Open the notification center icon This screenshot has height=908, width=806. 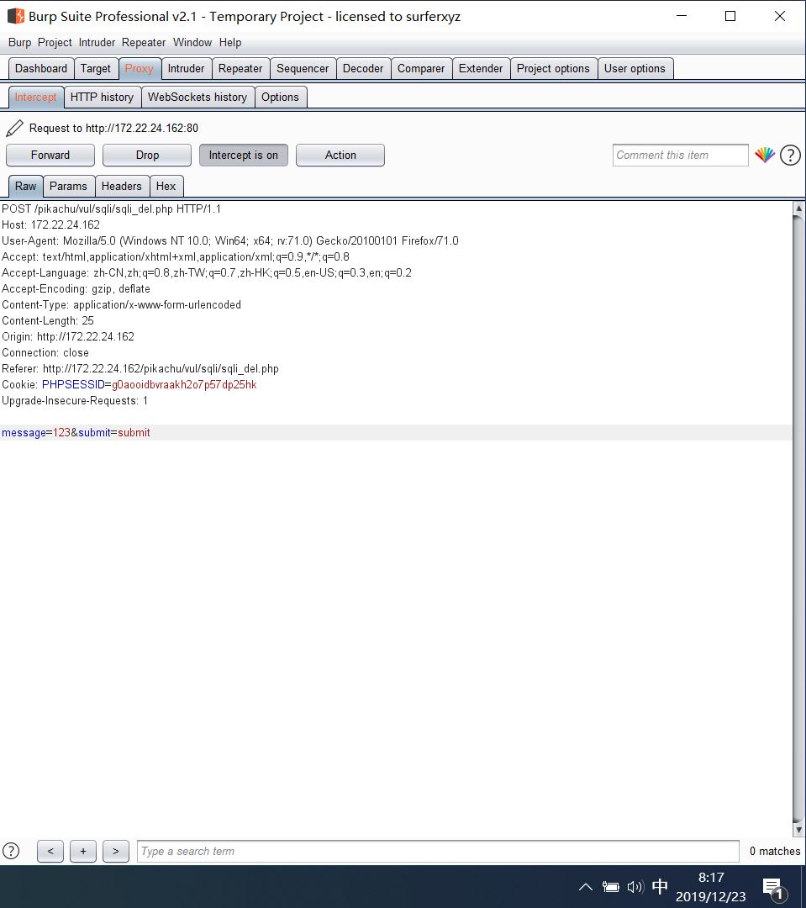pos(773,888)
